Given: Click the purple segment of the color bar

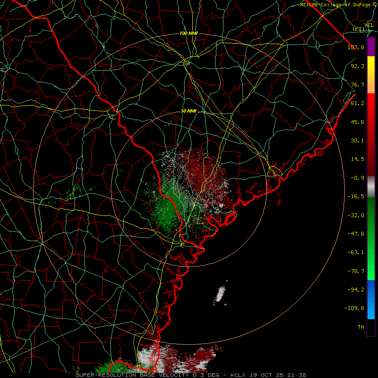Looking at the screenshot, I should (x=371, y=47).
